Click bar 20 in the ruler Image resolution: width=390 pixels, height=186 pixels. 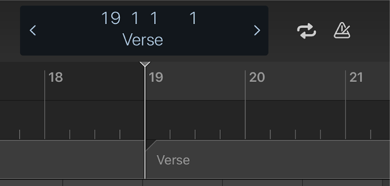click(x=257, y=77)
